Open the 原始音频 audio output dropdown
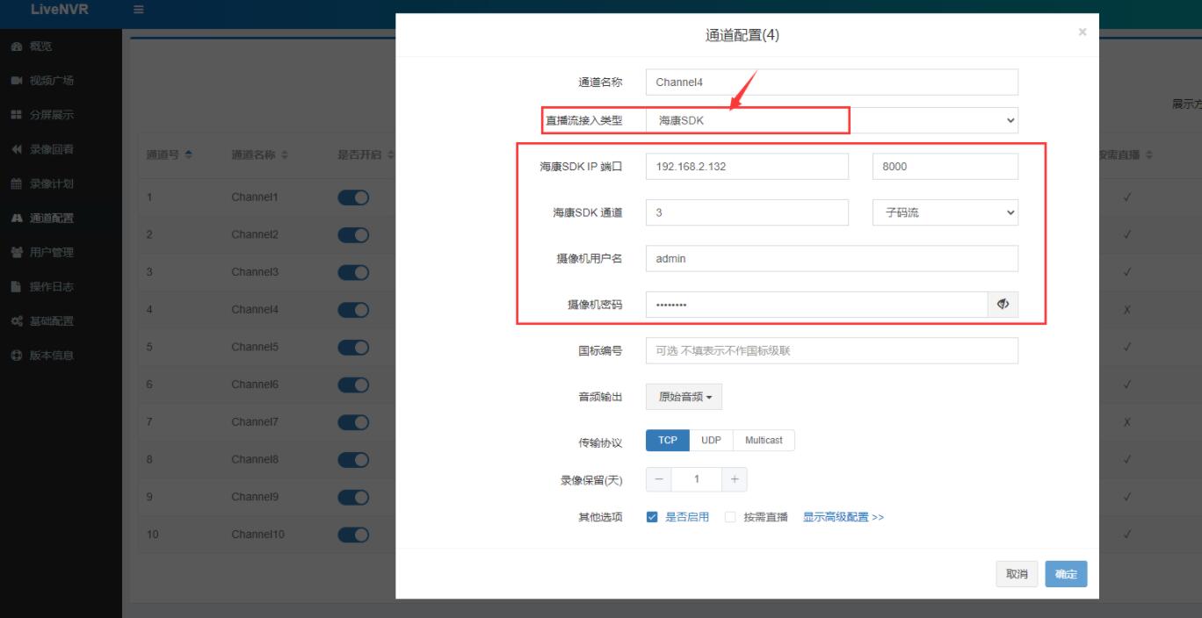Screen dimensions: 1202x618 (x=684, y=397)
